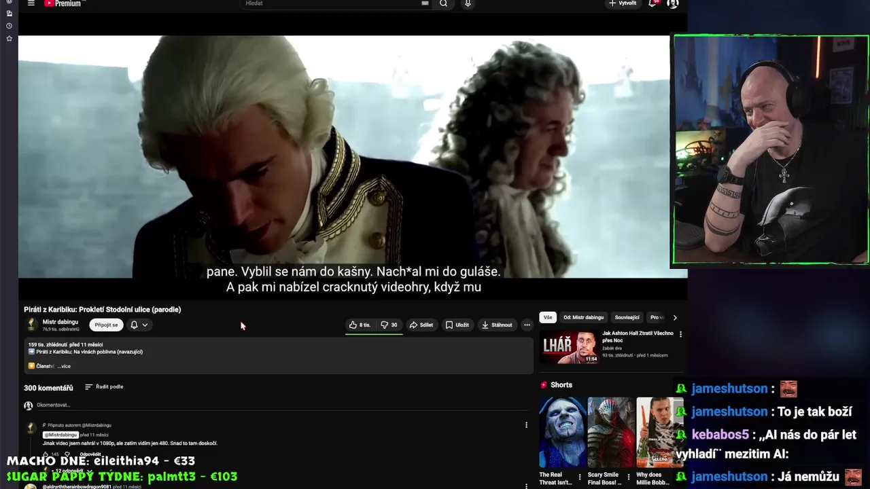870x489 pixels.
Task: Open The Real Threat Isn't short thumbnail
Action: click(562, 432)
